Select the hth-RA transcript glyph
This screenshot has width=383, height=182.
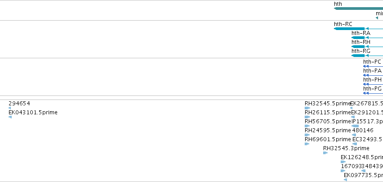click(x=367, y=38)
